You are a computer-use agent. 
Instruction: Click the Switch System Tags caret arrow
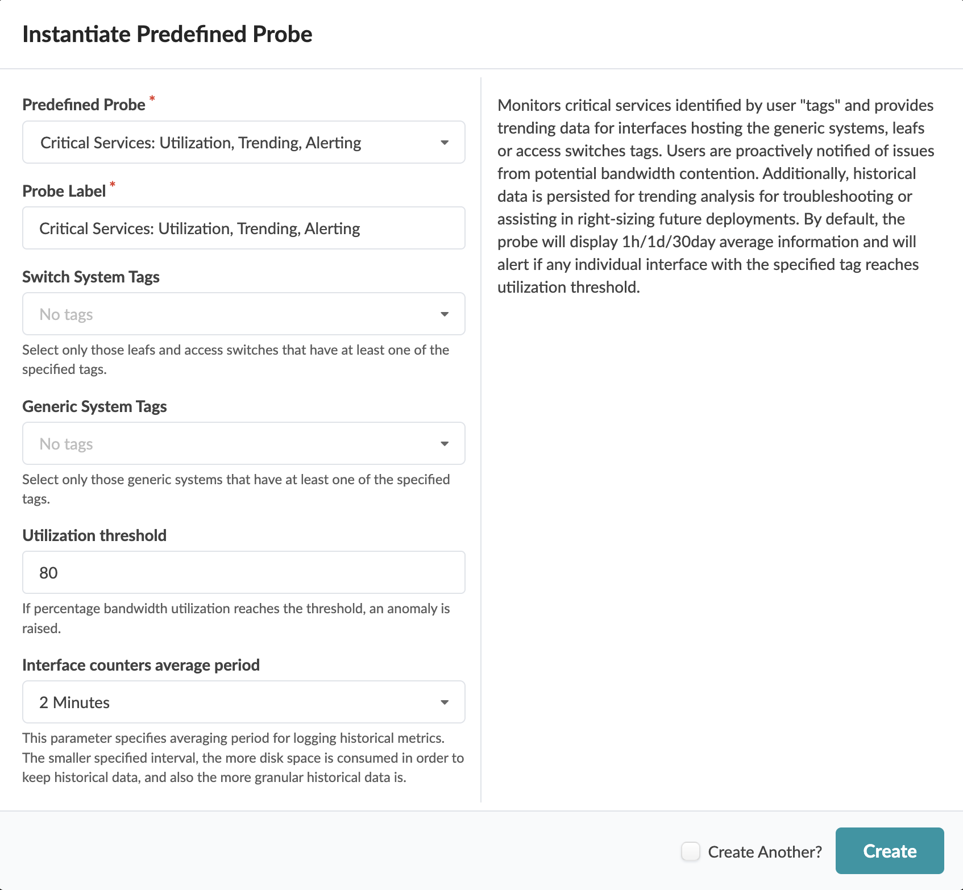[x=445, y=314]
